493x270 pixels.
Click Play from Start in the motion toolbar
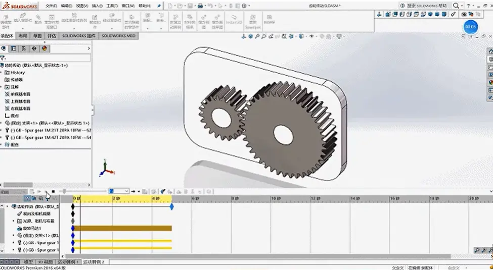(39, 191)
